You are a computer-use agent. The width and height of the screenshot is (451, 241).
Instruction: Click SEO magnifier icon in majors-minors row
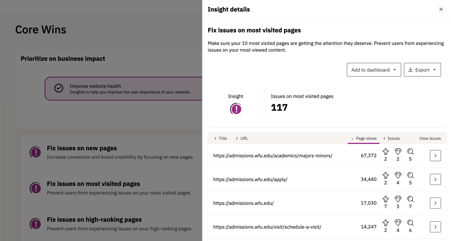point(410,152)
